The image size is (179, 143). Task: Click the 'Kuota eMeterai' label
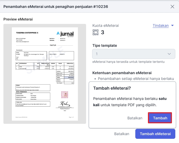[x=106, y=25]
